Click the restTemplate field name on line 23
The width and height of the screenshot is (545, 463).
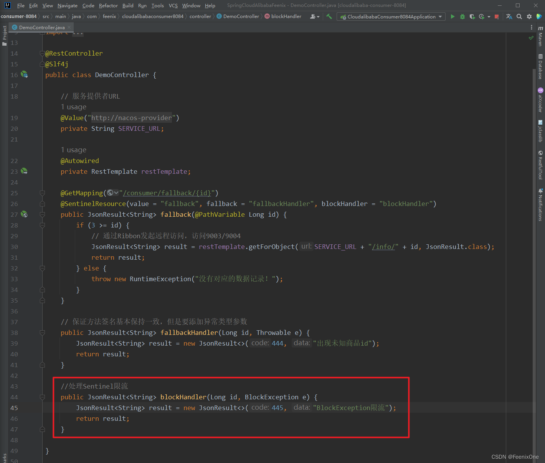tap(164, 171)
